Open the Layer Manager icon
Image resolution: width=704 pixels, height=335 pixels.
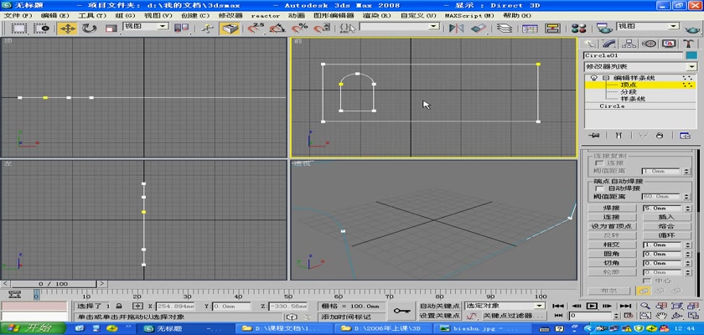coord(505,28)
